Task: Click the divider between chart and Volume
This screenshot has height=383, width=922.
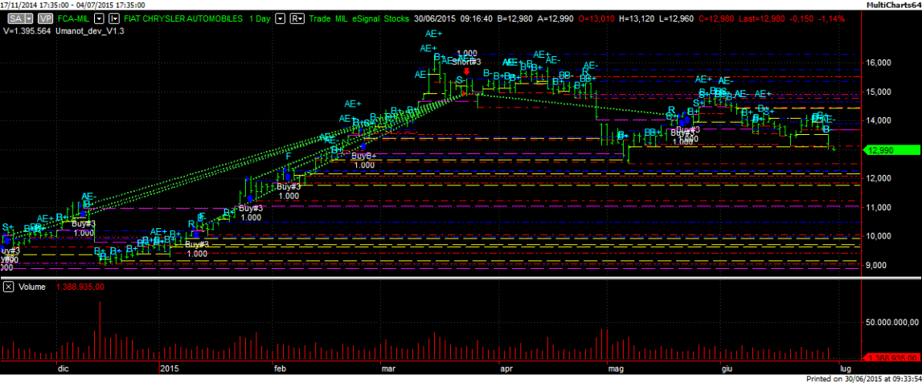Action: pyautogui.click(x=461, y=277)
